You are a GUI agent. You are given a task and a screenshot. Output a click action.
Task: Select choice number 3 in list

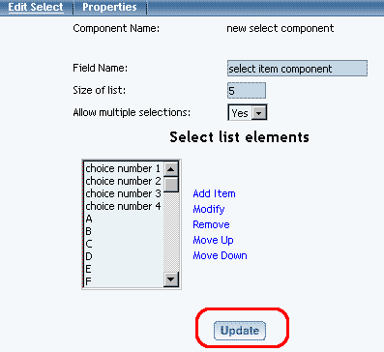124,193
